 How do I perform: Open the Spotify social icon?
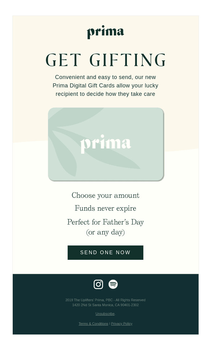113,284
